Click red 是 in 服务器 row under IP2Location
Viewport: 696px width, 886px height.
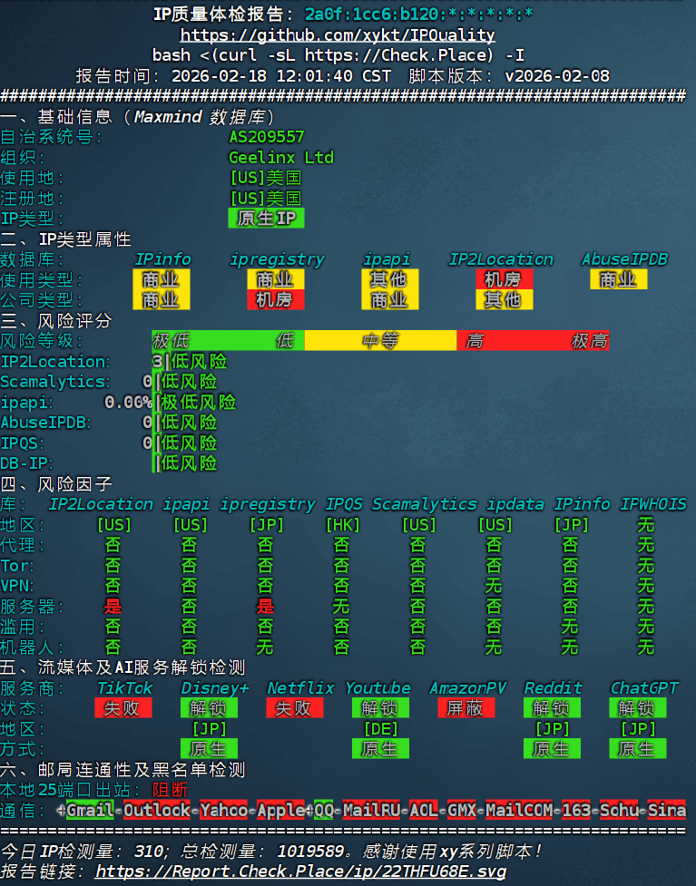113,607
